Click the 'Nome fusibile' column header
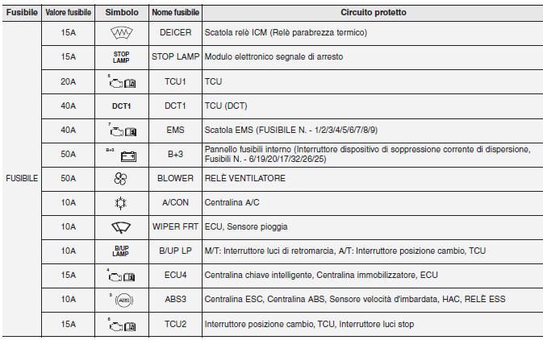 [175, 13]
